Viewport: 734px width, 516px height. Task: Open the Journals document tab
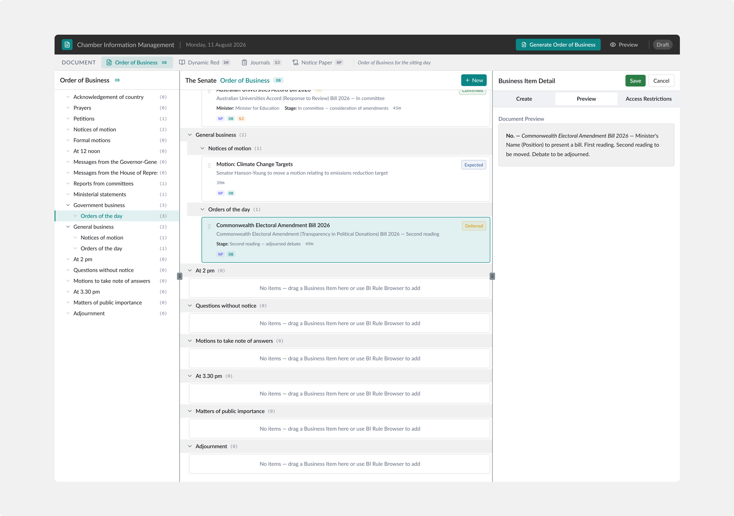tap(261, 62)
